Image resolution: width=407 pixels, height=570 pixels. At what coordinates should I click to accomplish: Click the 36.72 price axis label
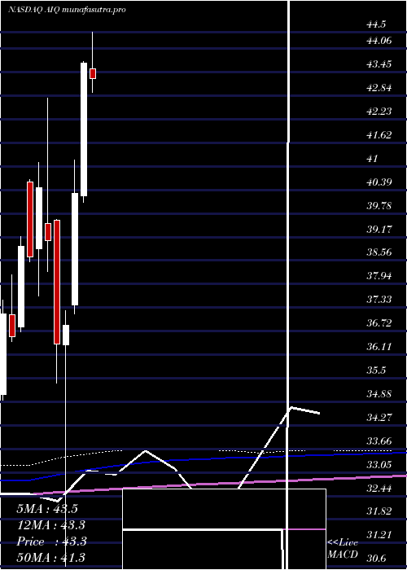click(x=379, y=322)
